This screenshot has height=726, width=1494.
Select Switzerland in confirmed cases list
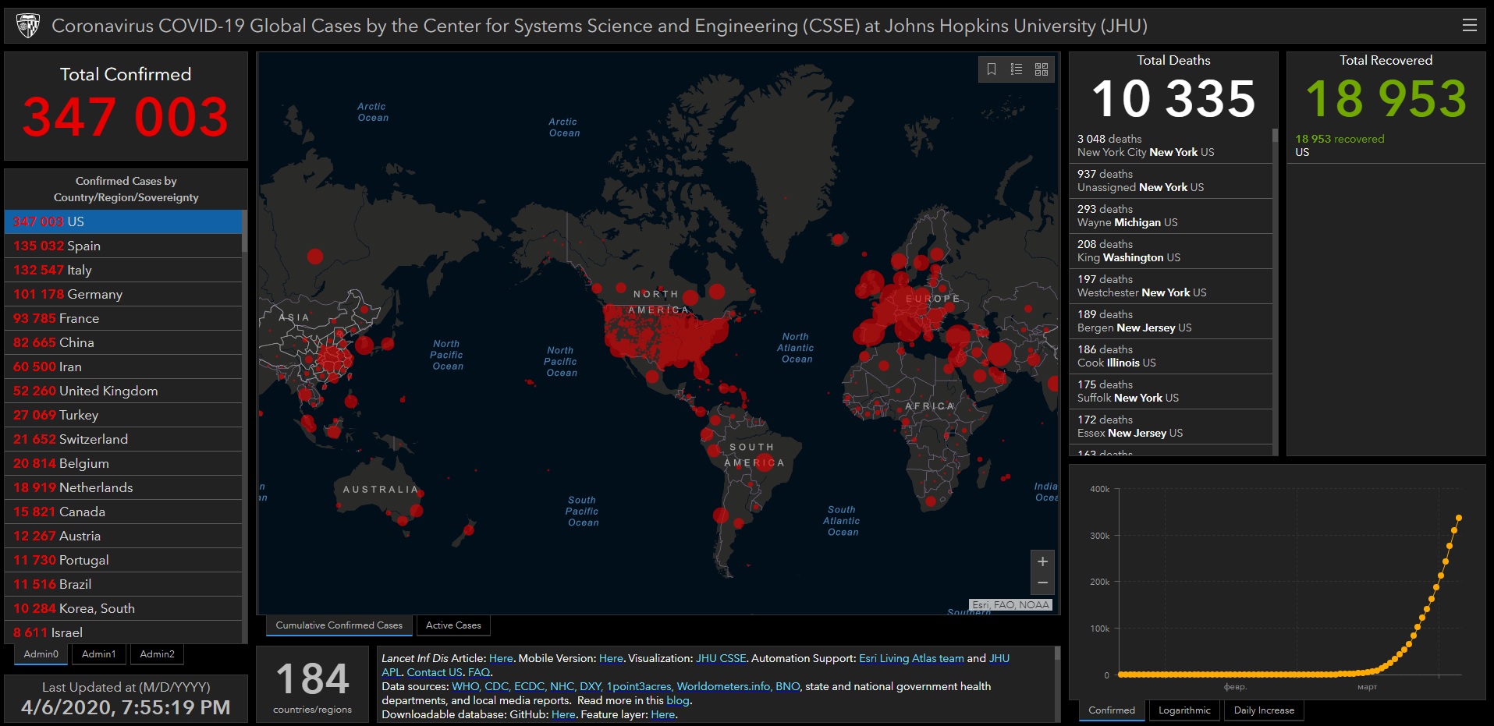123,439
